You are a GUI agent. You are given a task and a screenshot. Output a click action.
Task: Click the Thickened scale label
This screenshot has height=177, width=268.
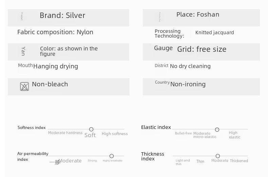(x=239, y=161)
